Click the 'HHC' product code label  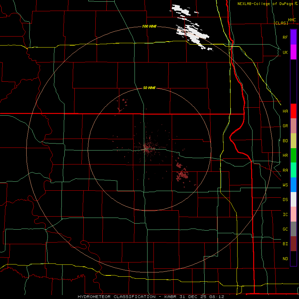292,20
